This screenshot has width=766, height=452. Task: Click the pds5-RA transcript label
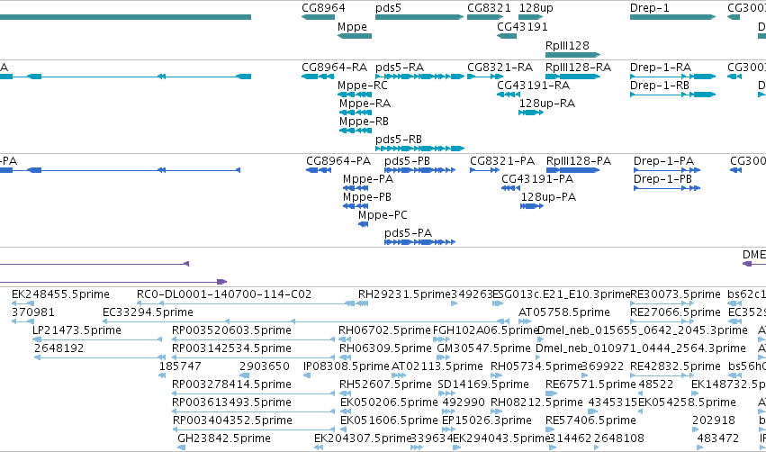400,68
